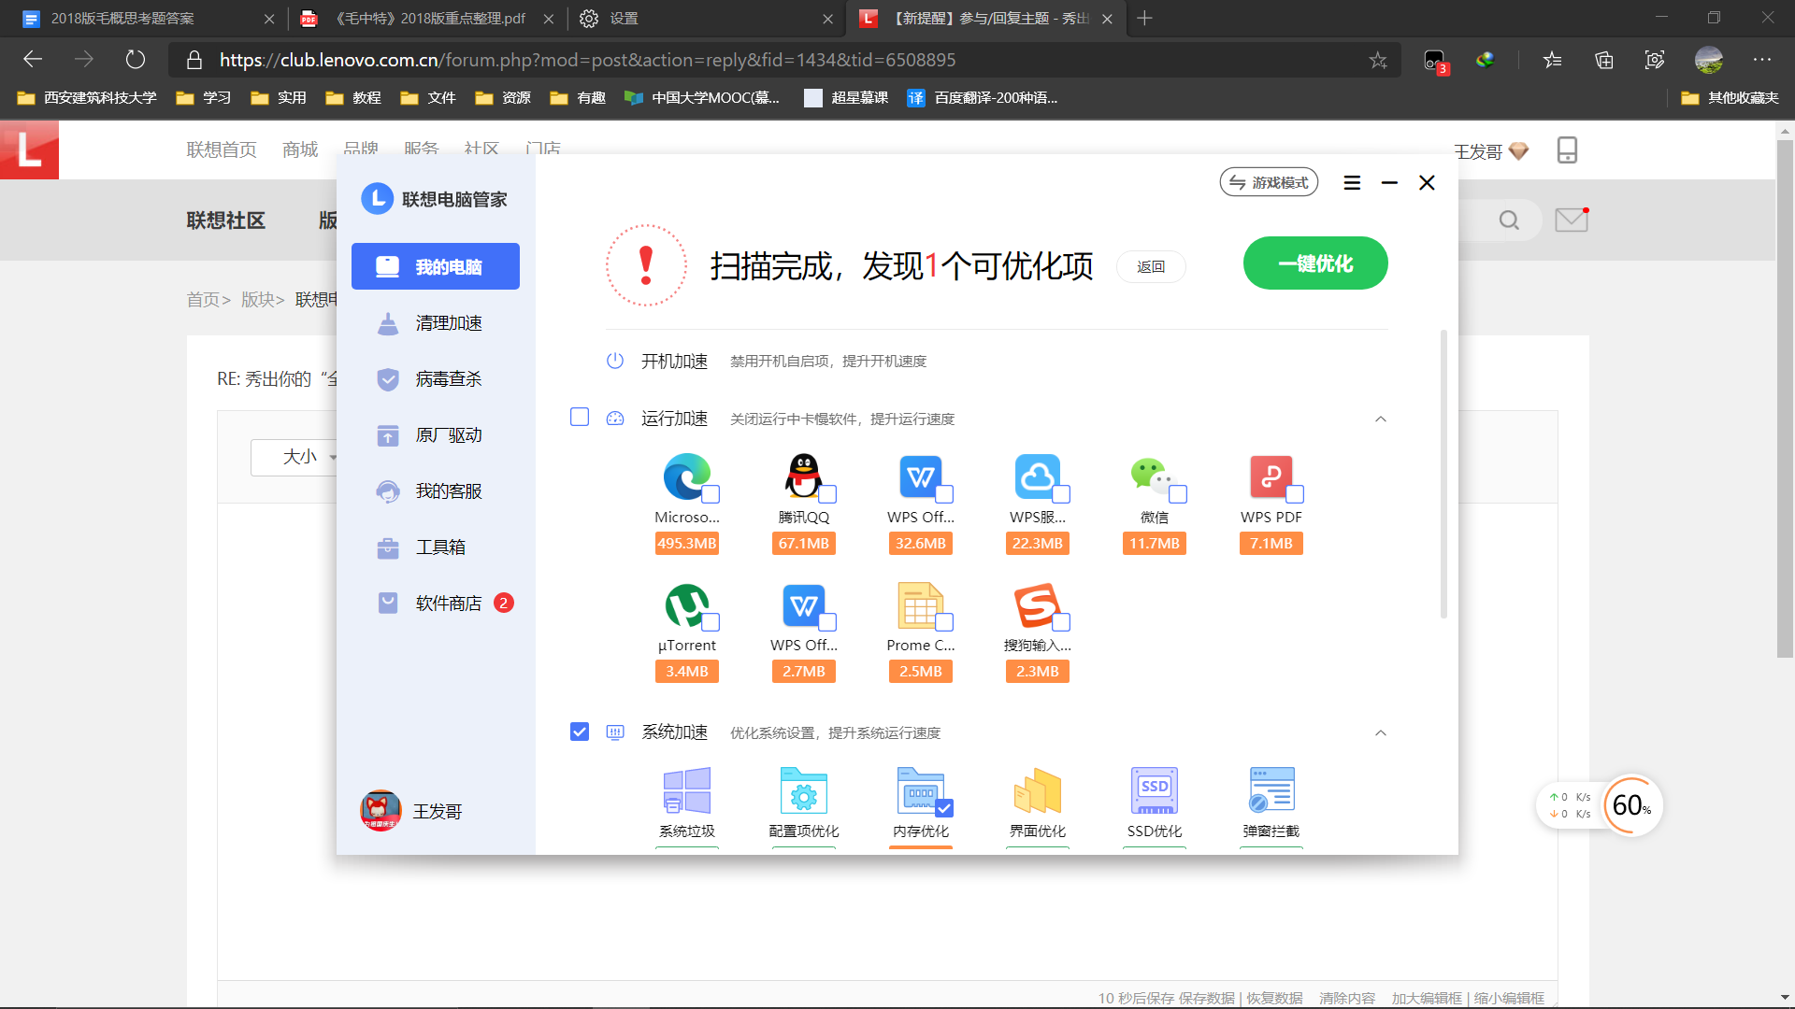Click the mobile phone icon in the Lenovo header
1795x1009 pixels.
pos(1567,150)
